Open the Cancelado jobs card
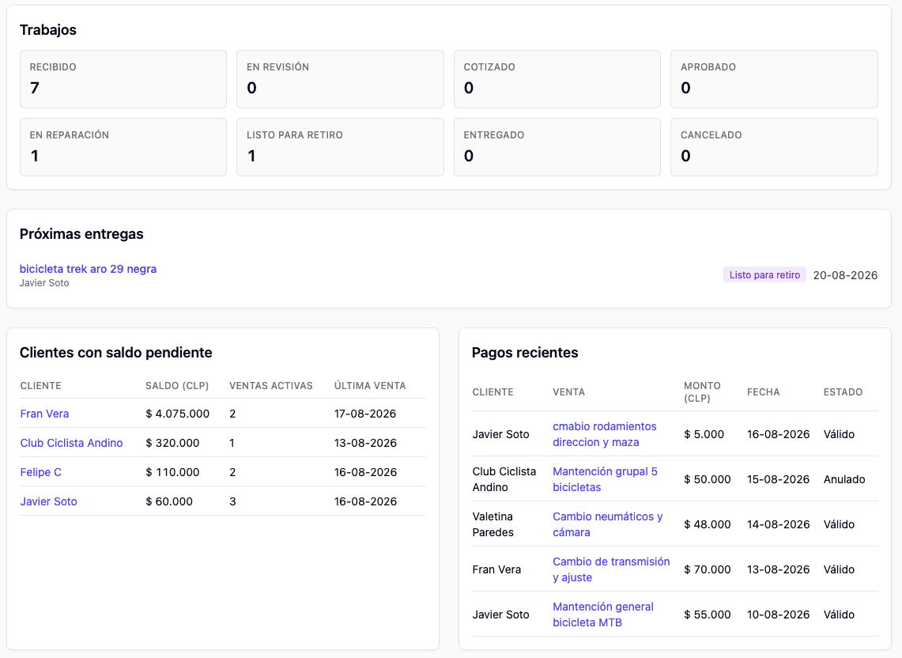This screenshot has width=902, height=658. pyautogui.click(x=774, y=147)
